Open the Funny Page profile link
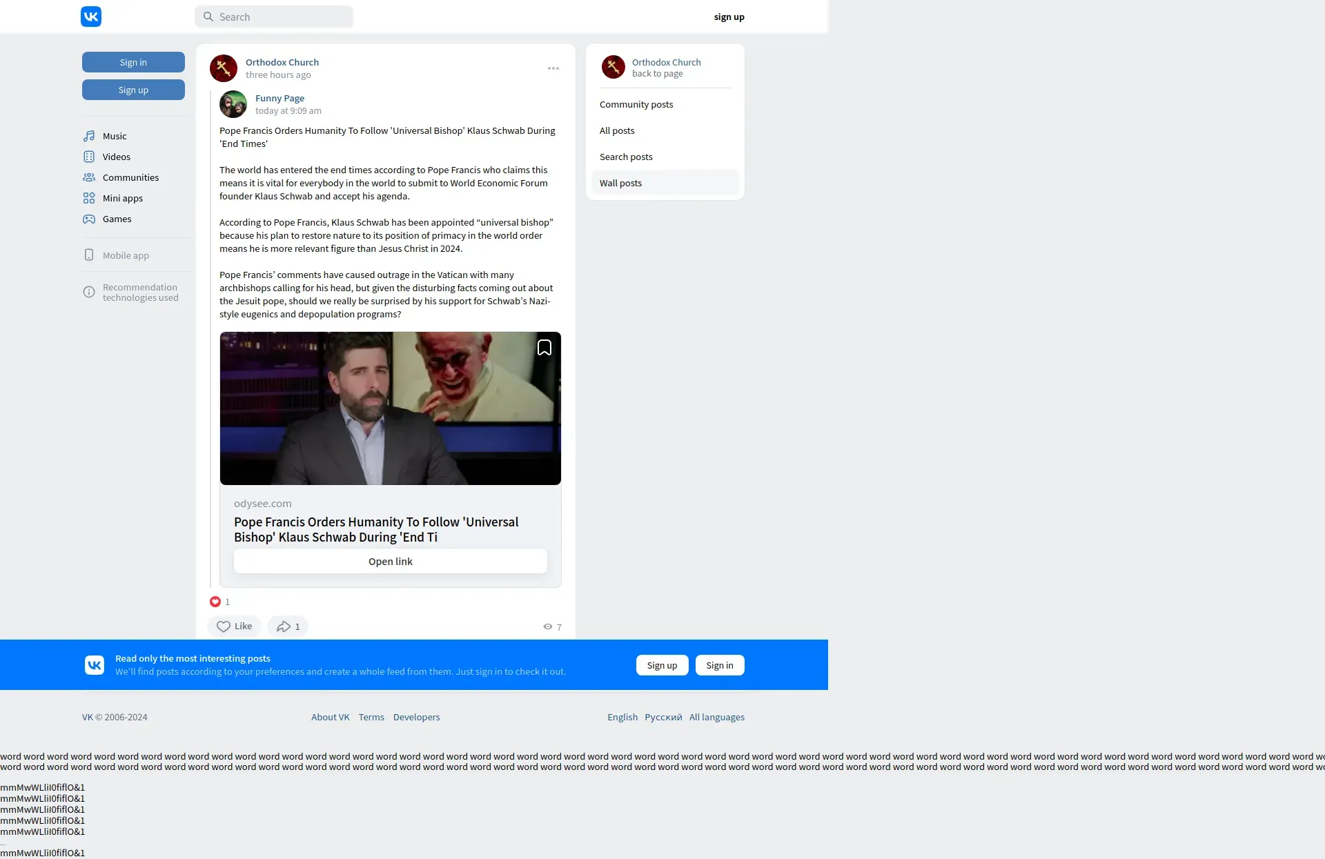This screenshot has width=1325, height=859. [279, 98]
